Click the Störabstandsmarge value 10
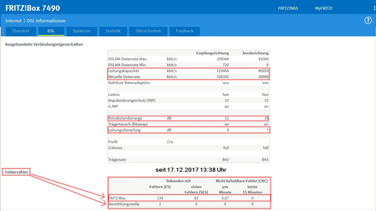Viewport: 376px width, 211px height. tap(266, 118)
